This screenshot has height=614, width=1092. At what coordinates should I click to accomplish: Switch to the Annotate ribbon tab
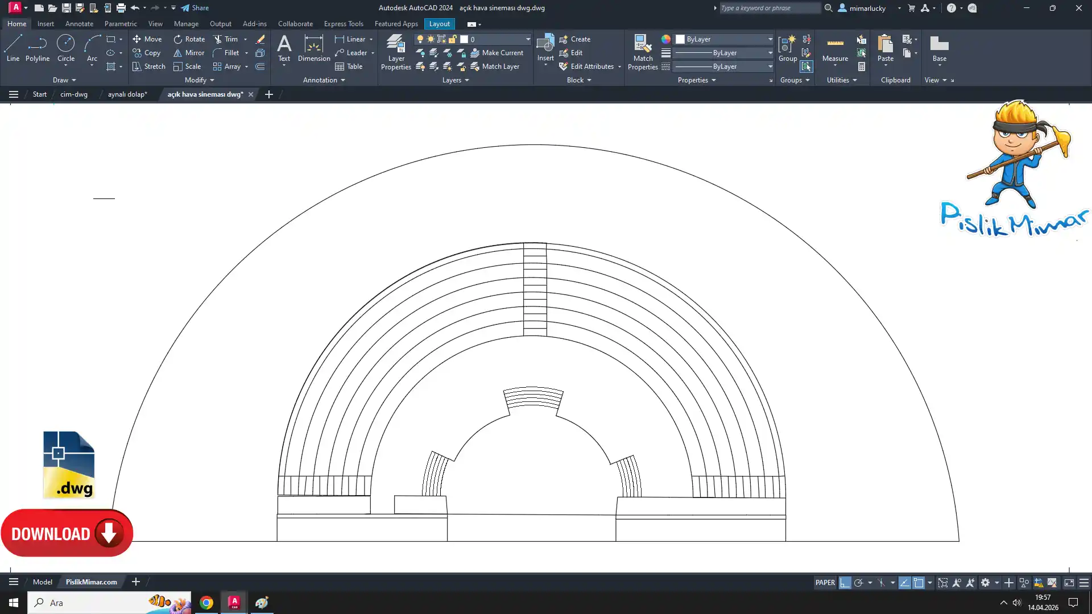click(79, 24)
